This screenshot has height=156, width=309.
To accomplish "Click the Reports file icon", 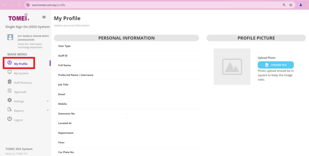I will point(10,110).
